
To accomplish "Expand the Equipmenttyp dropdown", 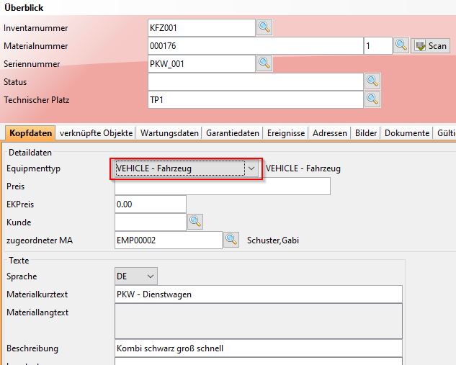I will point(251,168).
